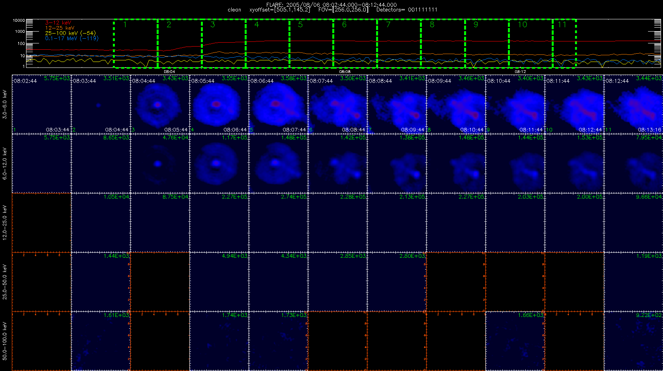The image size is (663, 371).
Task: Select the 3–6 keV image starting 08:12:44
Action: pos(633,104)
